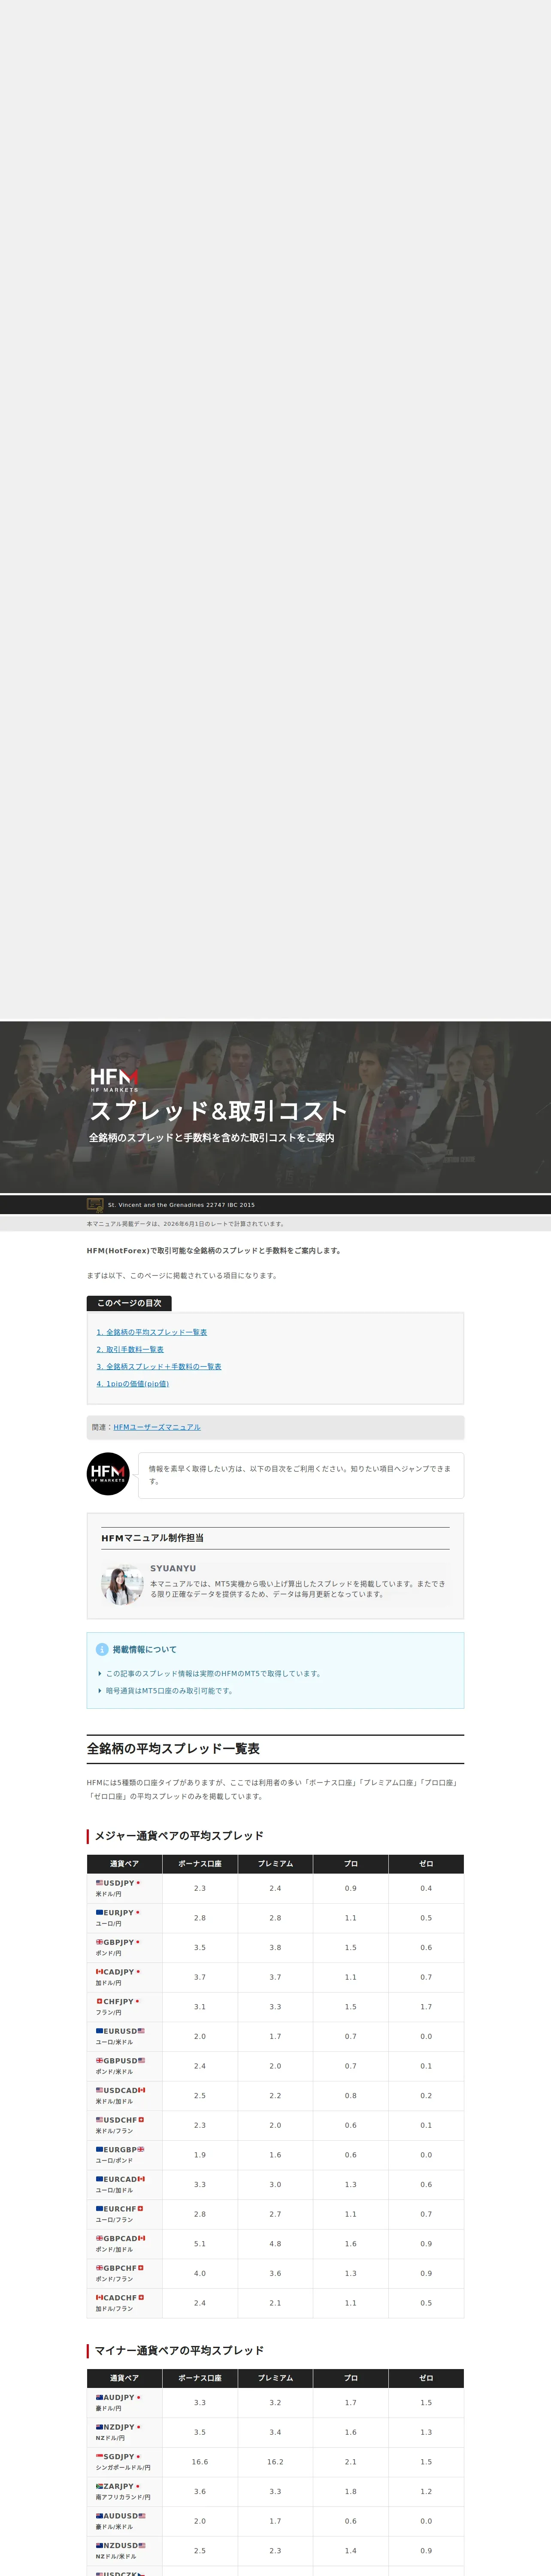Click the South Africa flag on the ZARJPY row

point(100,2486)
